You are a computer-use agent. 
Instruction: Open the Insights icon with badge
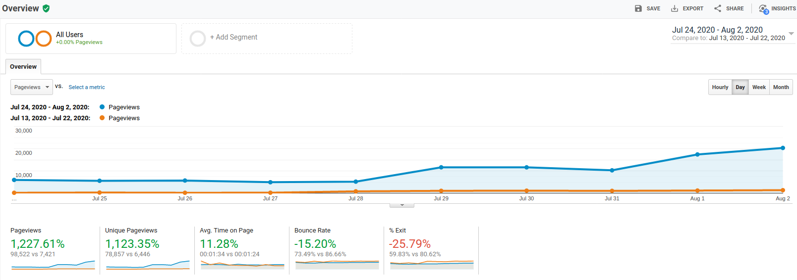(x=763, y=9)
